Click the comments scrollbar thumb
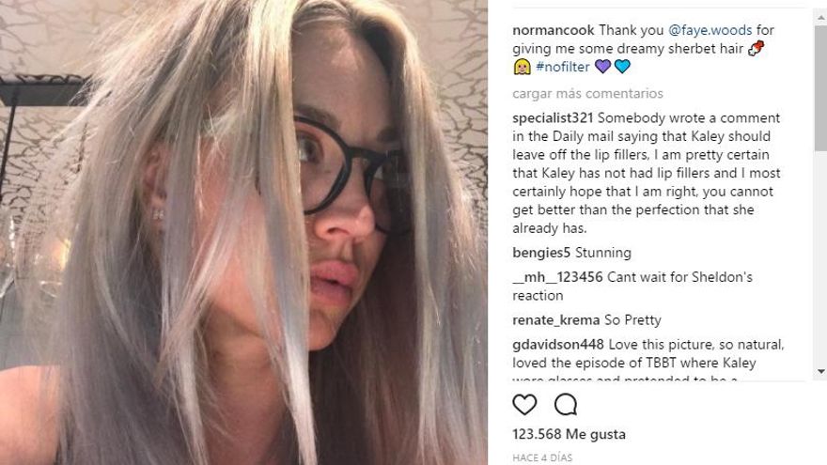Screen dimensions: 827x465 coord(820,87)
